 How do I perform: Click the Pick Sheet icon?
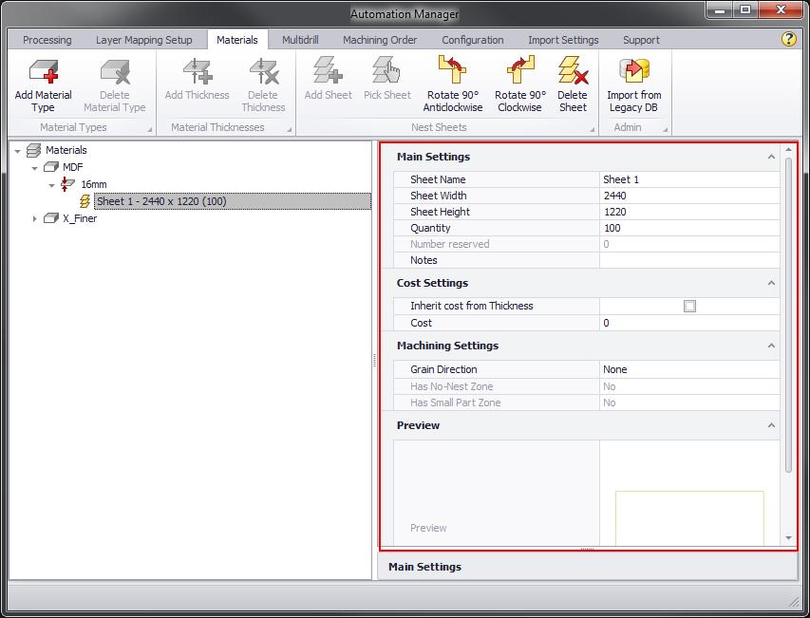click(x=386, y=70)
